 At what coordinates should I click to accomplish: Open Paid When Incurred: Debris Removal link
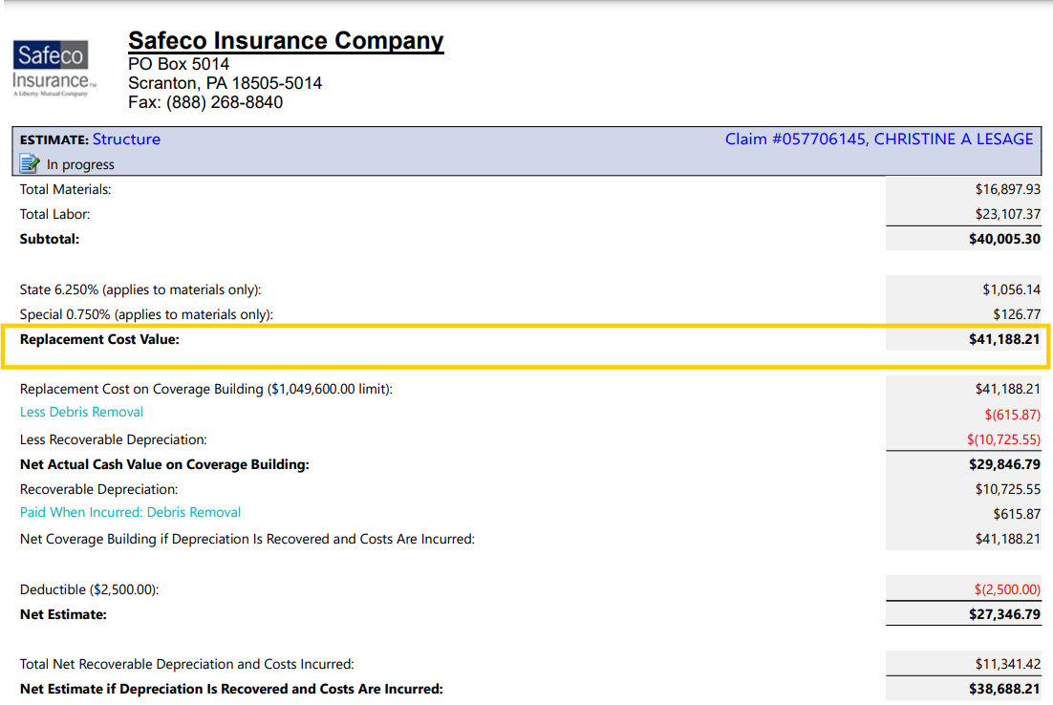(130, 512)
